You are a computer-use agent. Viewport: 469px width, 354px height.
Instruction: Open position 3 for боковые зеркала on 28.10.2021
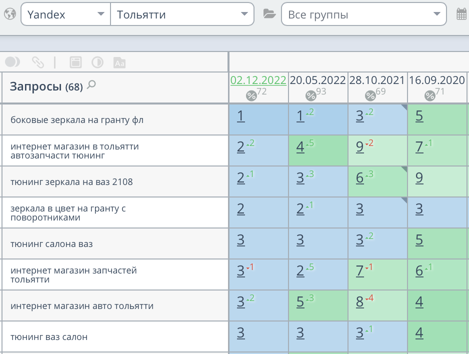tap(360, 116)
